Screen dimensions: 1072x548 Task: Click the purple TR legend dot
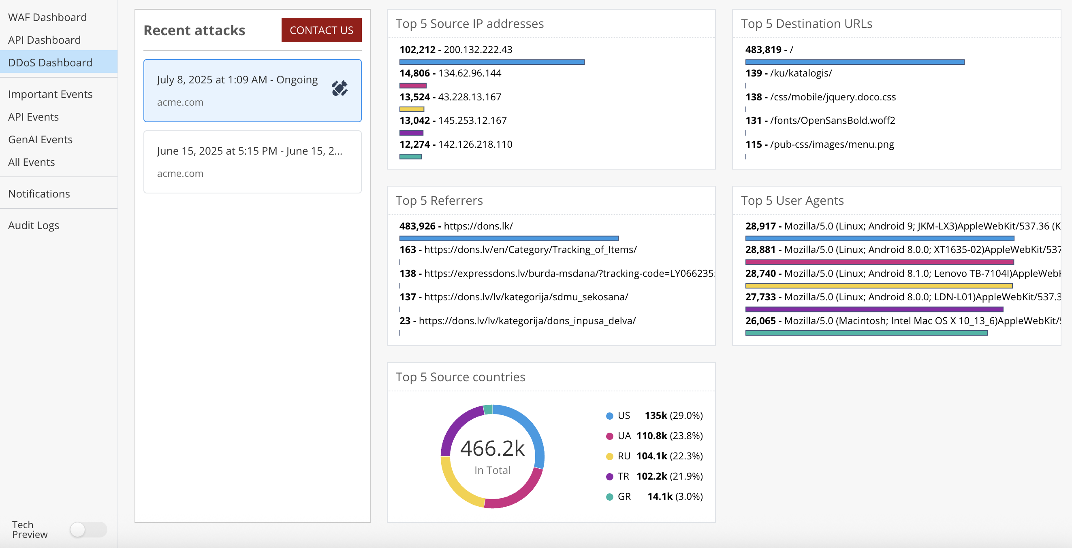tap(609, 476)
